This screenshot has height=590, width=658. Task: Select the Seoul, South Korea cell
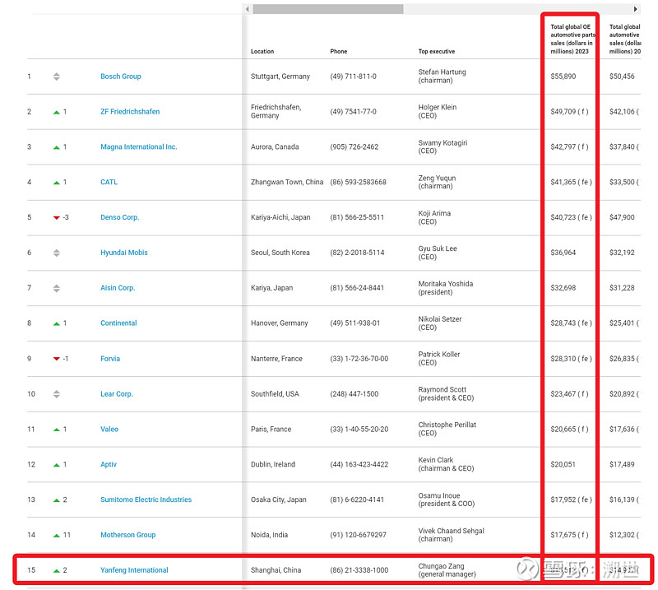[280, 253]
